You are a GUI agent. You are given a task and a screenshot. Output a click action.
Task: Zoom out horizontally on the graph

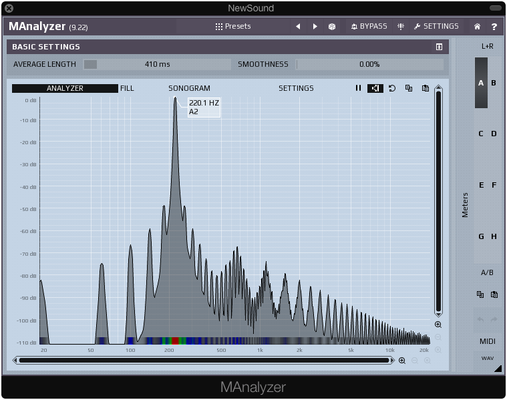click(415, 361)
